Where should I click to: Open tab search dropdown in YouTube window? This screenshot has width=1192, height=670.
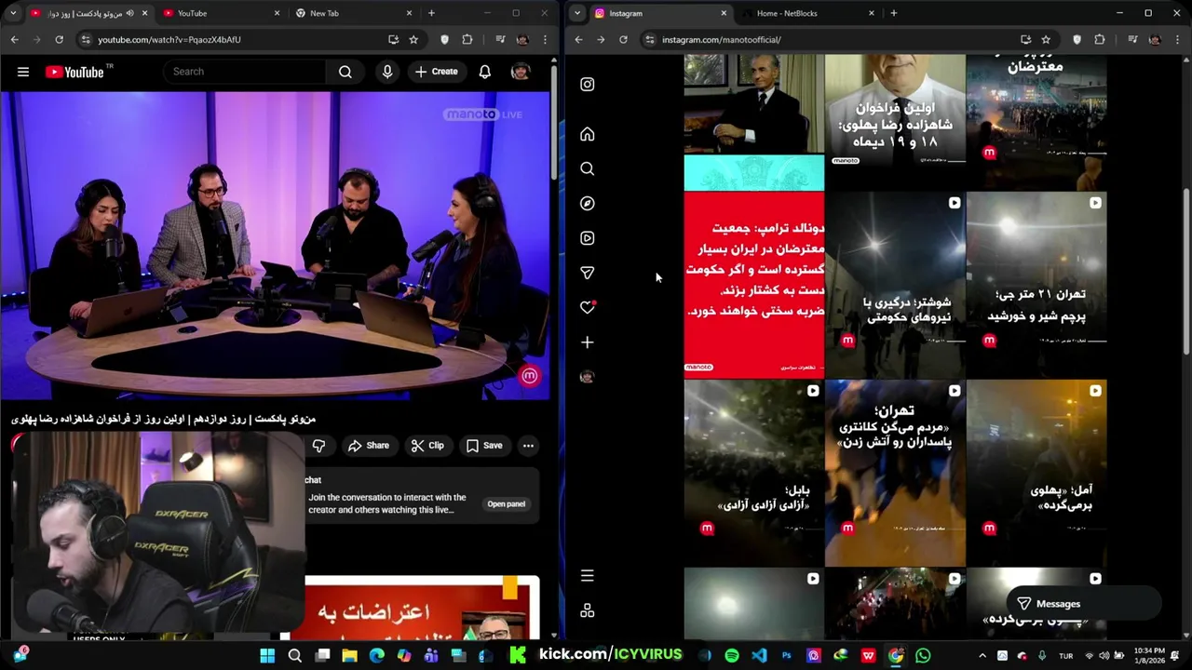(13, 13)
